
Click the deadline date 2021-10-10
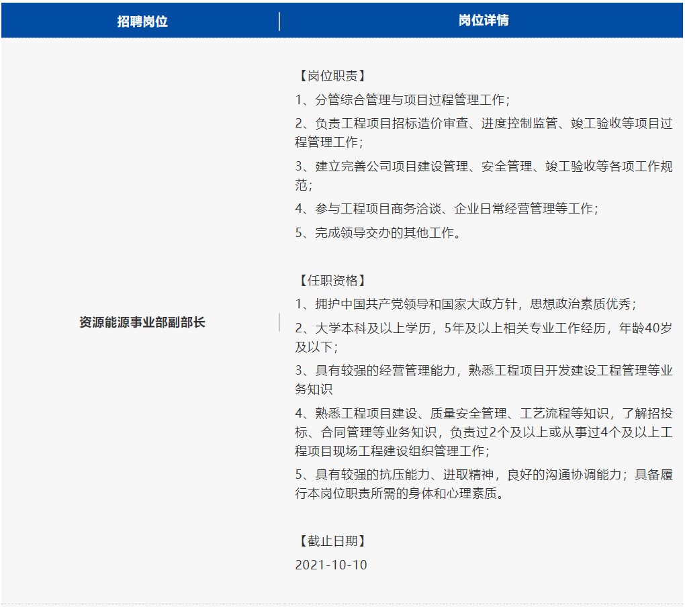[x=331, y=565]
